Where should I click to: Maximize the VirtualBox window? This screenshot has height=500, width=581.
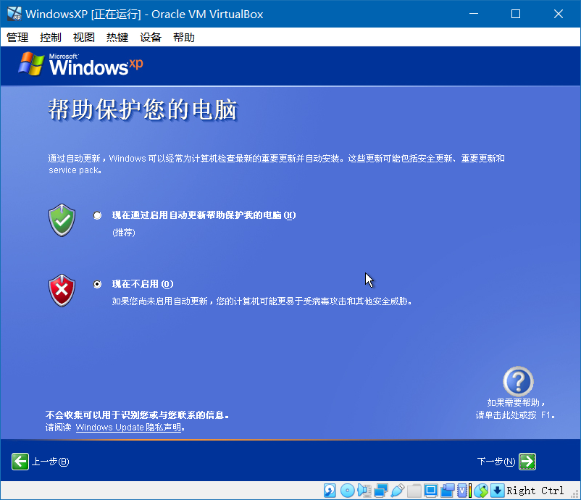click(516, 14)
